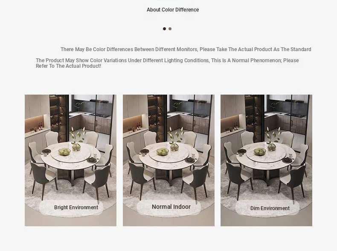Click the About Color Difference heading
This screenshot has width=337, height=251.
tap(173, 10)
